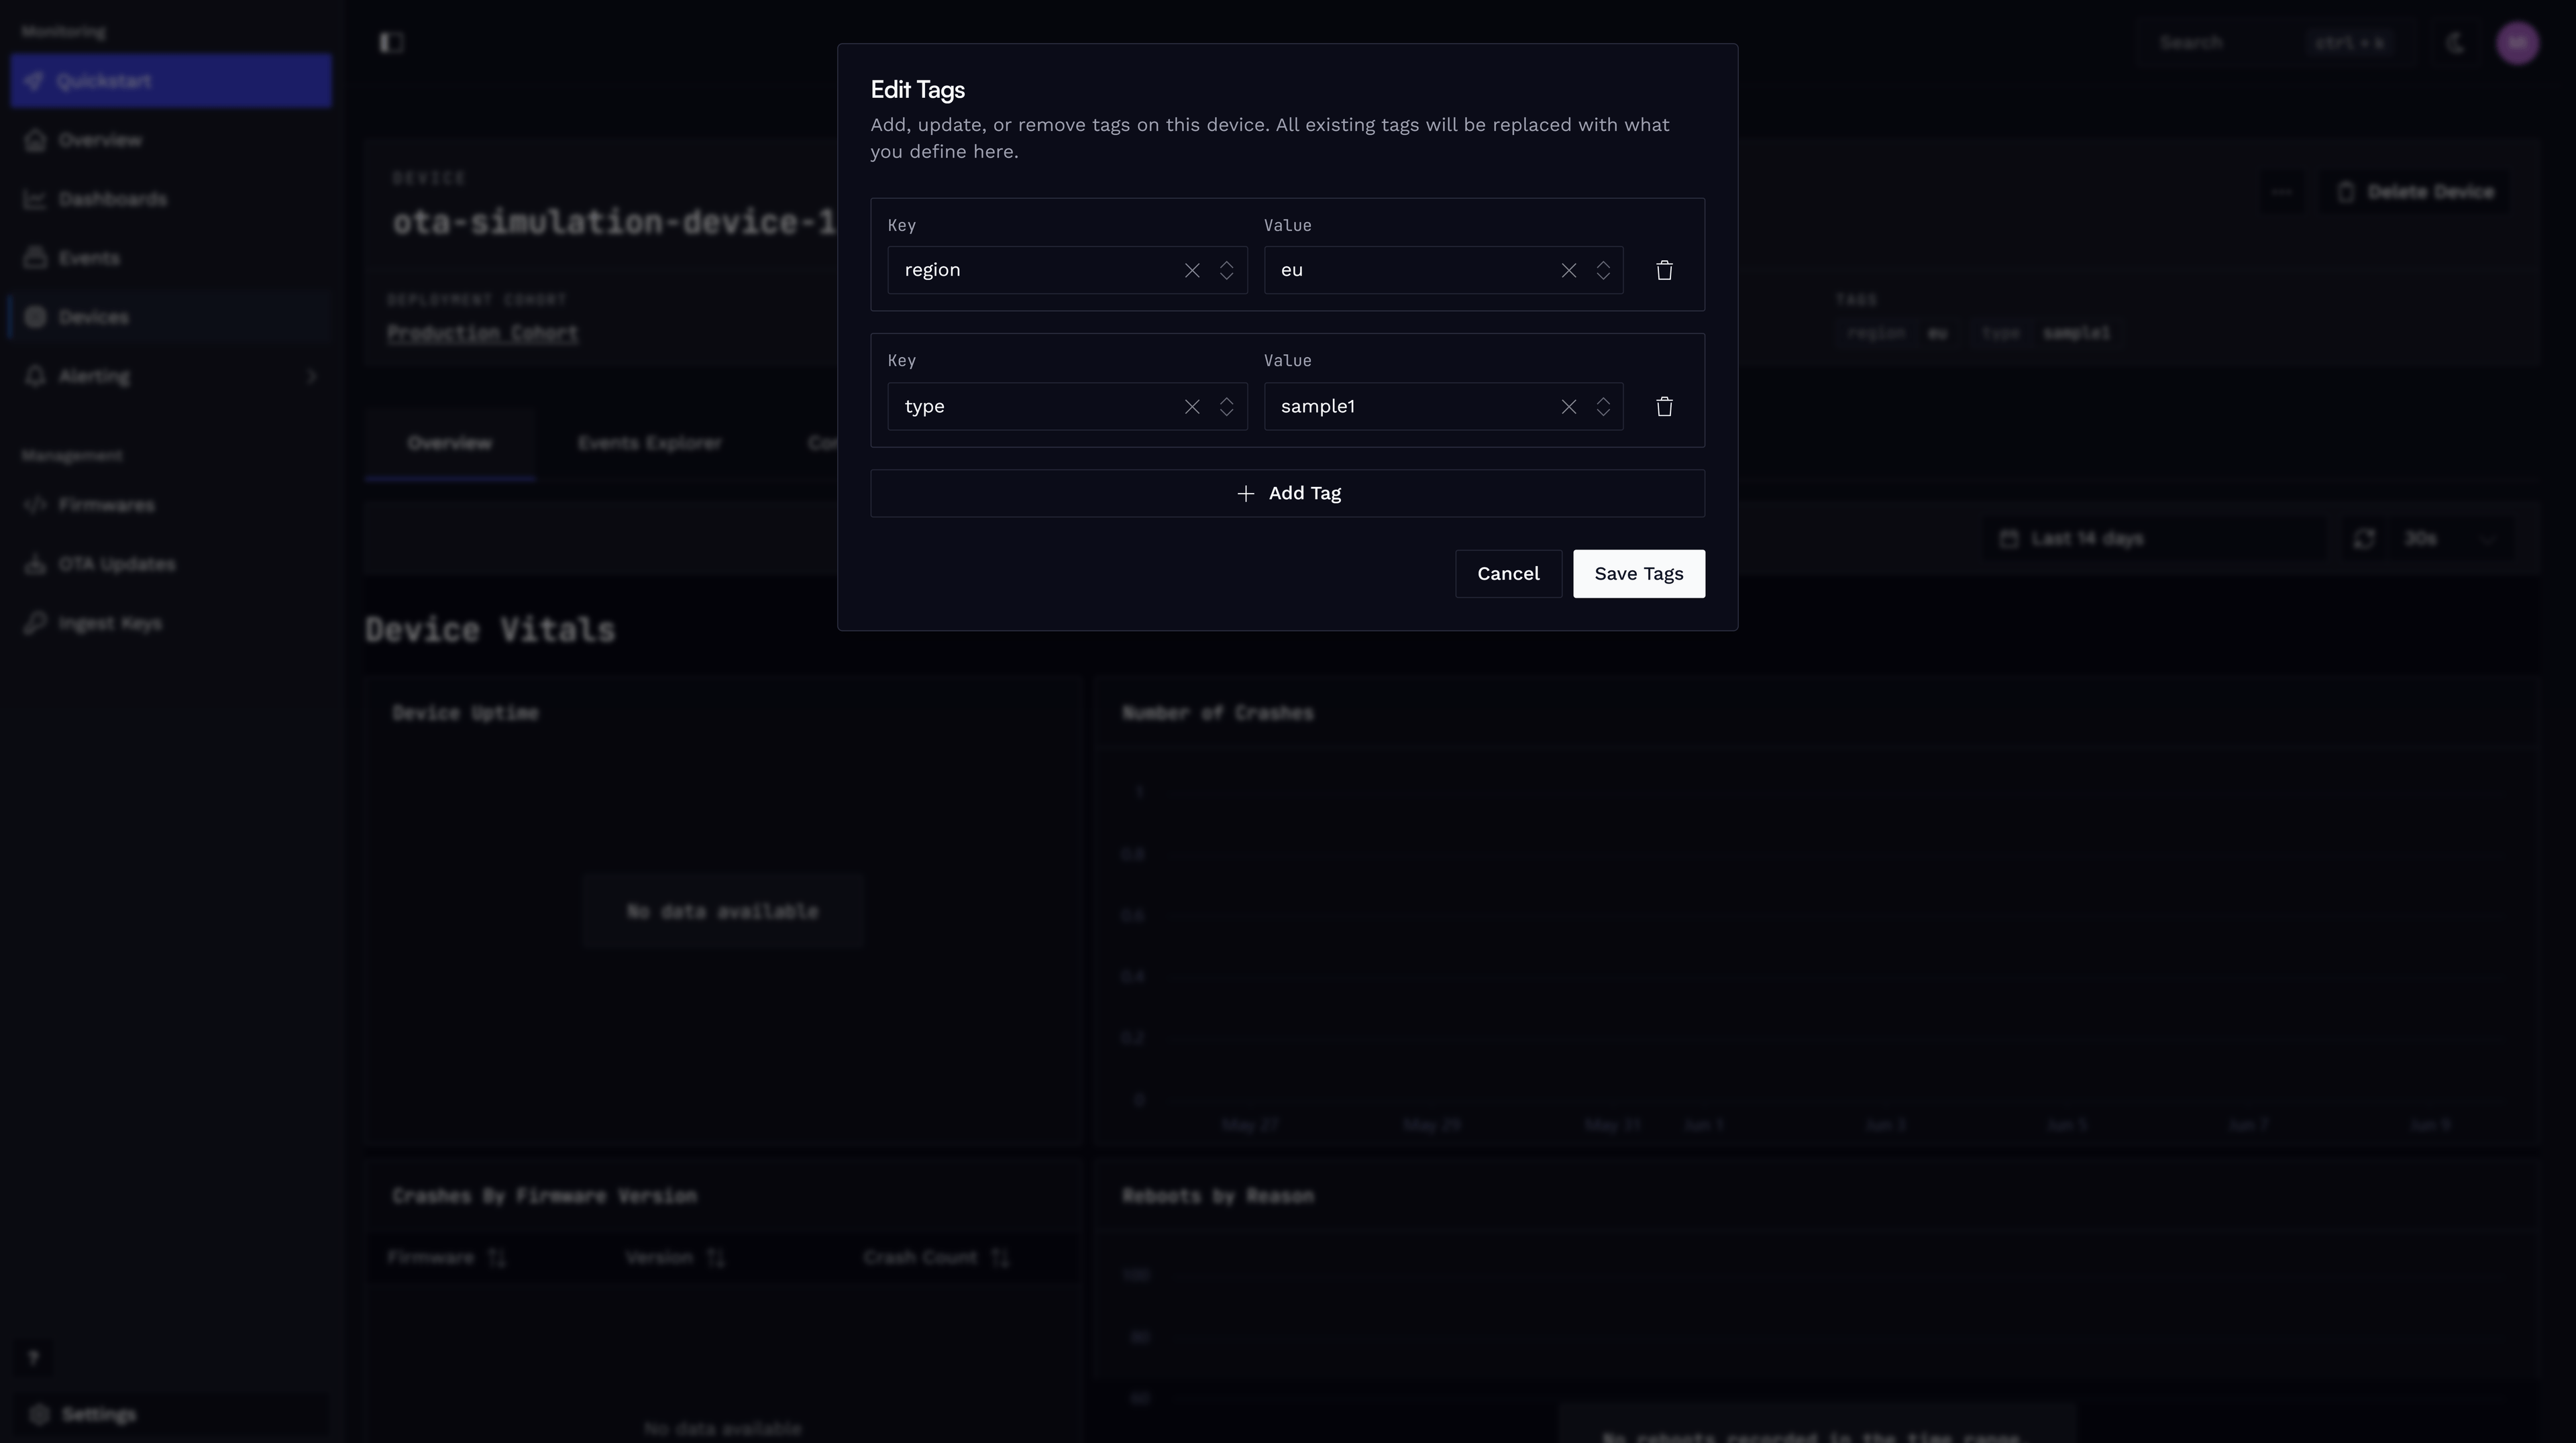Clear the type key field
The height and width of the screenshot is (1443, 2576).
click(x=1192, y=407)
